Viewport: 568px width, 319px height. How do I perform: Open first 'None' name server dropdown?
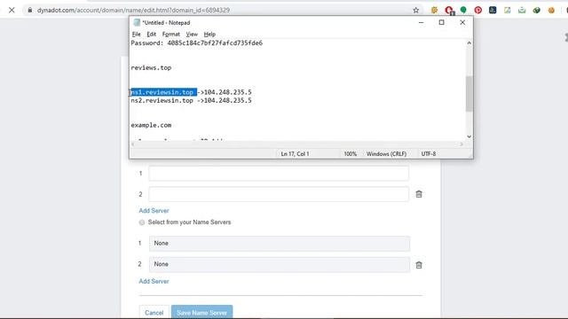point(280,244)
